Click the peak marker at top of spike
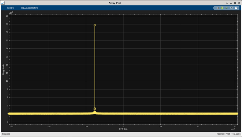Screen dimensions: 242x137 95,25
